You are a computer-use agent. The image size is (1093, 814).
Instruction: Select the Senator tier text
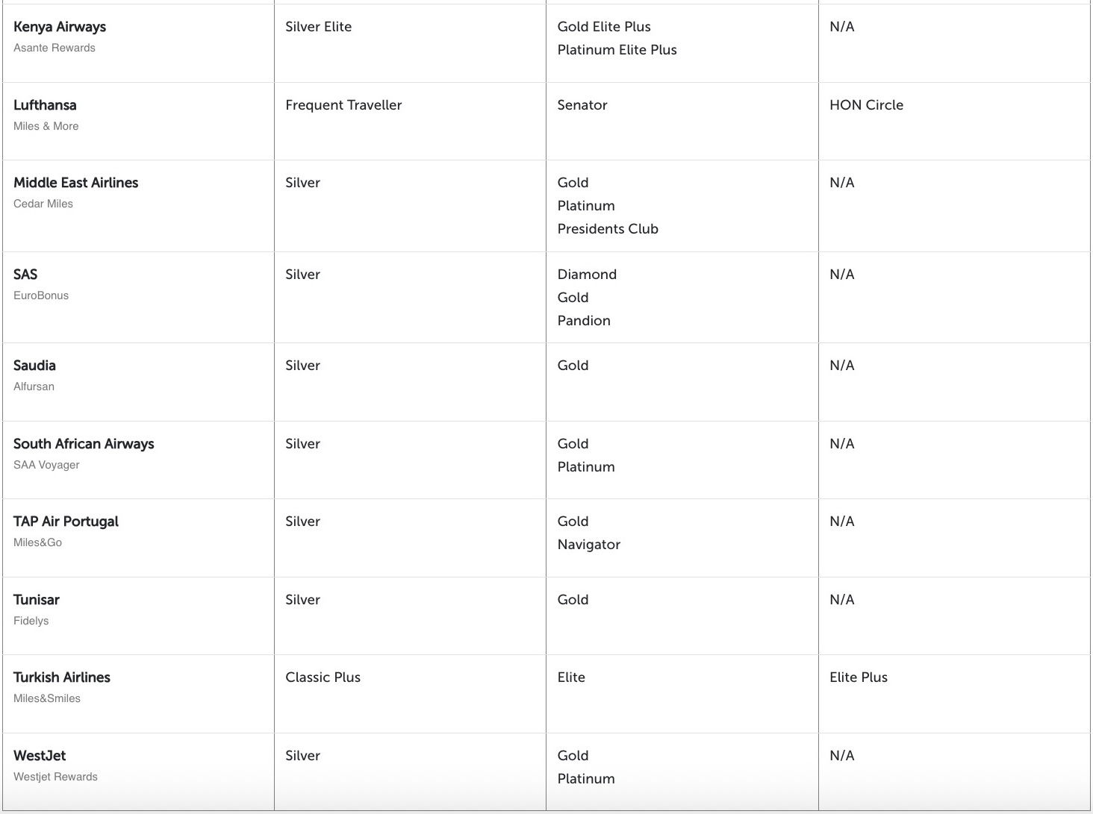pos(582,105)
